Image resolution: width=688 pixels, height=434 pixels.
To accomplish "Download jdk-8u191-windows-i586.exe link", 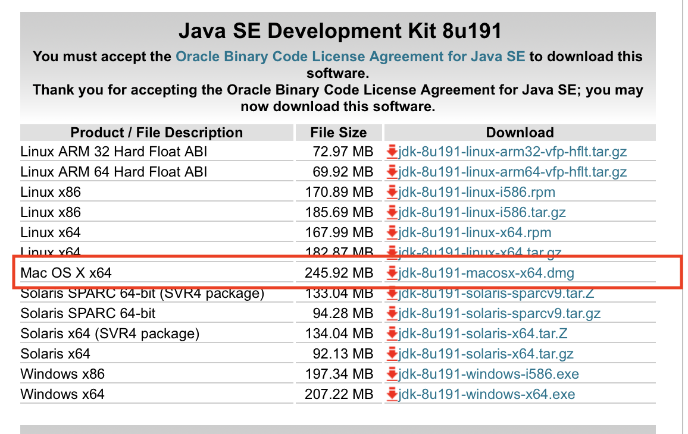I will (x=489, y=375).
